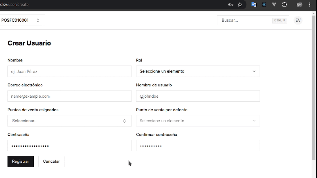The width and height of the screenshot is (317, 178).
Task: Open the Punto de venta por defecto dropdown
Action: coord(198,121)
